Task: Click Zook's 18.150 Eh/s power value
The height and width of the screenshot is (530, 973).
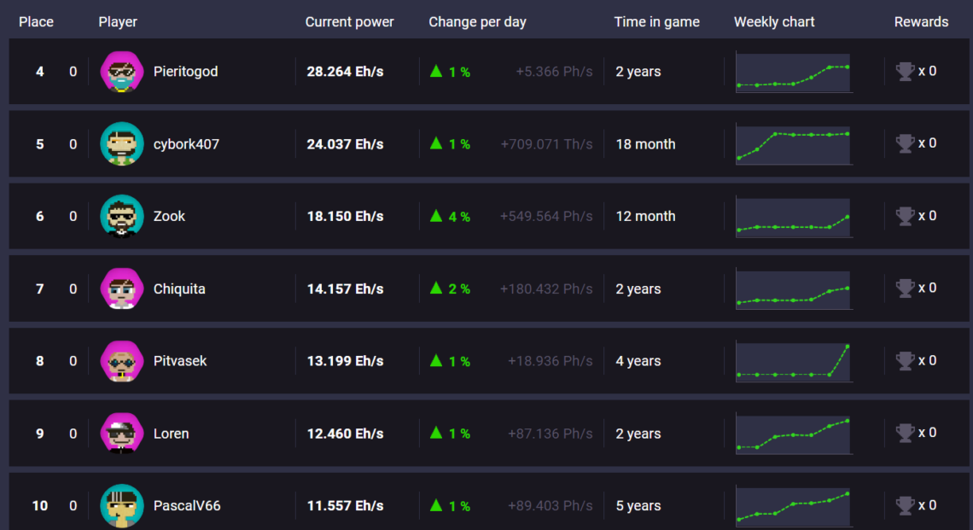Action: click(x=345, y=216)
